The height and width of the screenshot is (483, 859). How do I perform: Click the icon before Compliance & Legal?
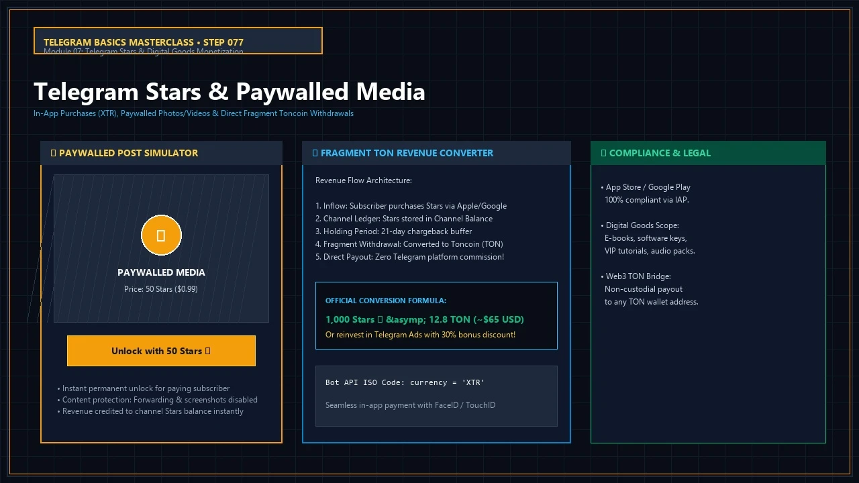[x=604, y=153]
